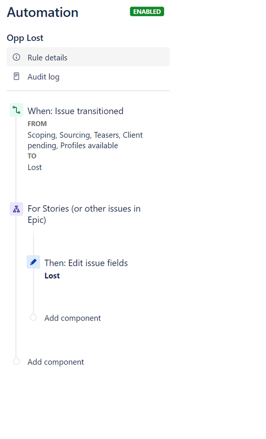Click the ENABLED status badge
266x439 pixels.
(147, 12)
